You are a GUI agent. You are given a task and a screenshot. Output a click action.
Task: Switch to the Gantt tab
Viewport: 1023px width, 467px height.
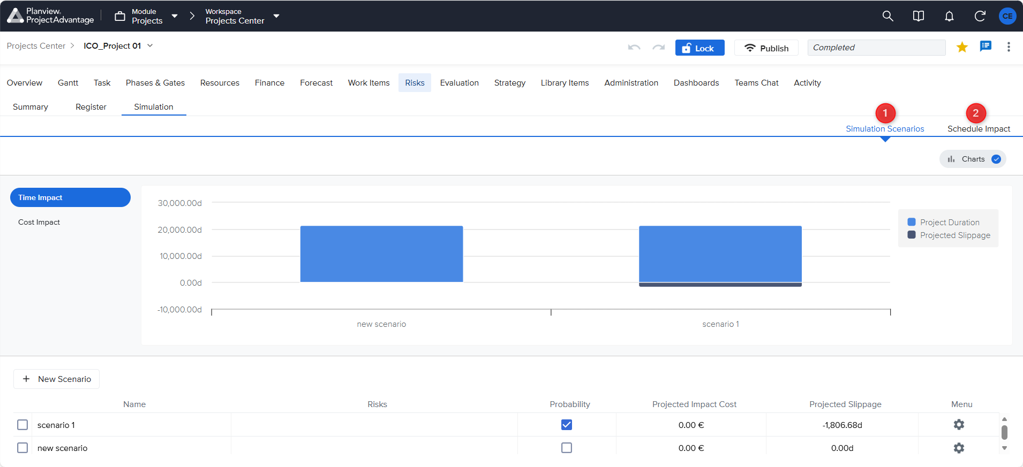click(x=68, y=83)
